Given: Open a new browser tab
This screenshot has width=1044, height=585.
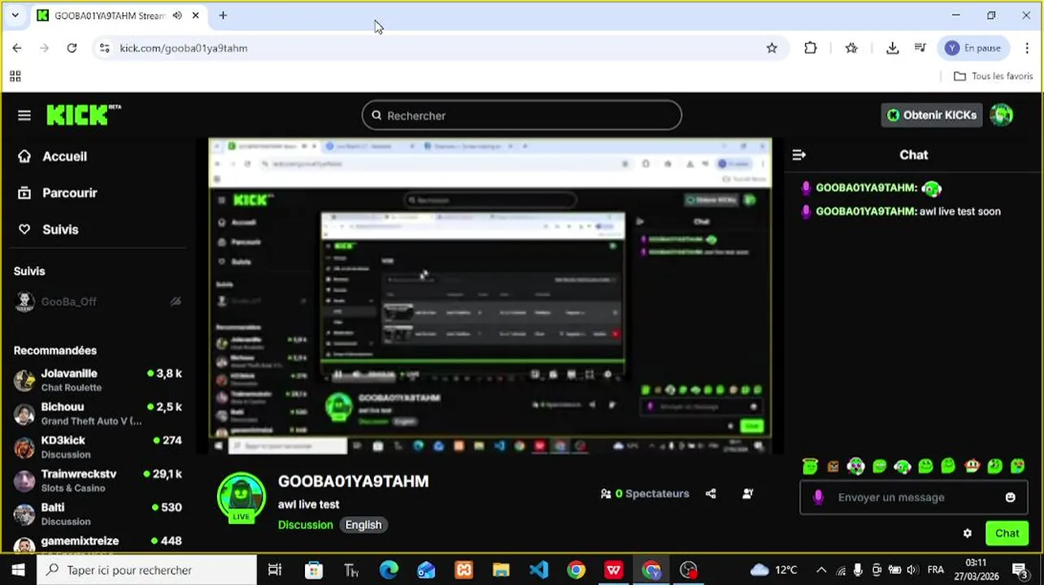Looking at the screenshot, I should click(223, 15).
